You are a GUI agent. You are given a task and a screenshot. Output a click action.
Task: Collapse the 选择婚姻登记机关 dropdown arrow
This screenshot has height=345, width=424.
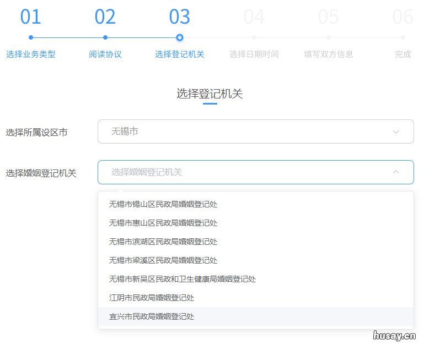(396, 172)
